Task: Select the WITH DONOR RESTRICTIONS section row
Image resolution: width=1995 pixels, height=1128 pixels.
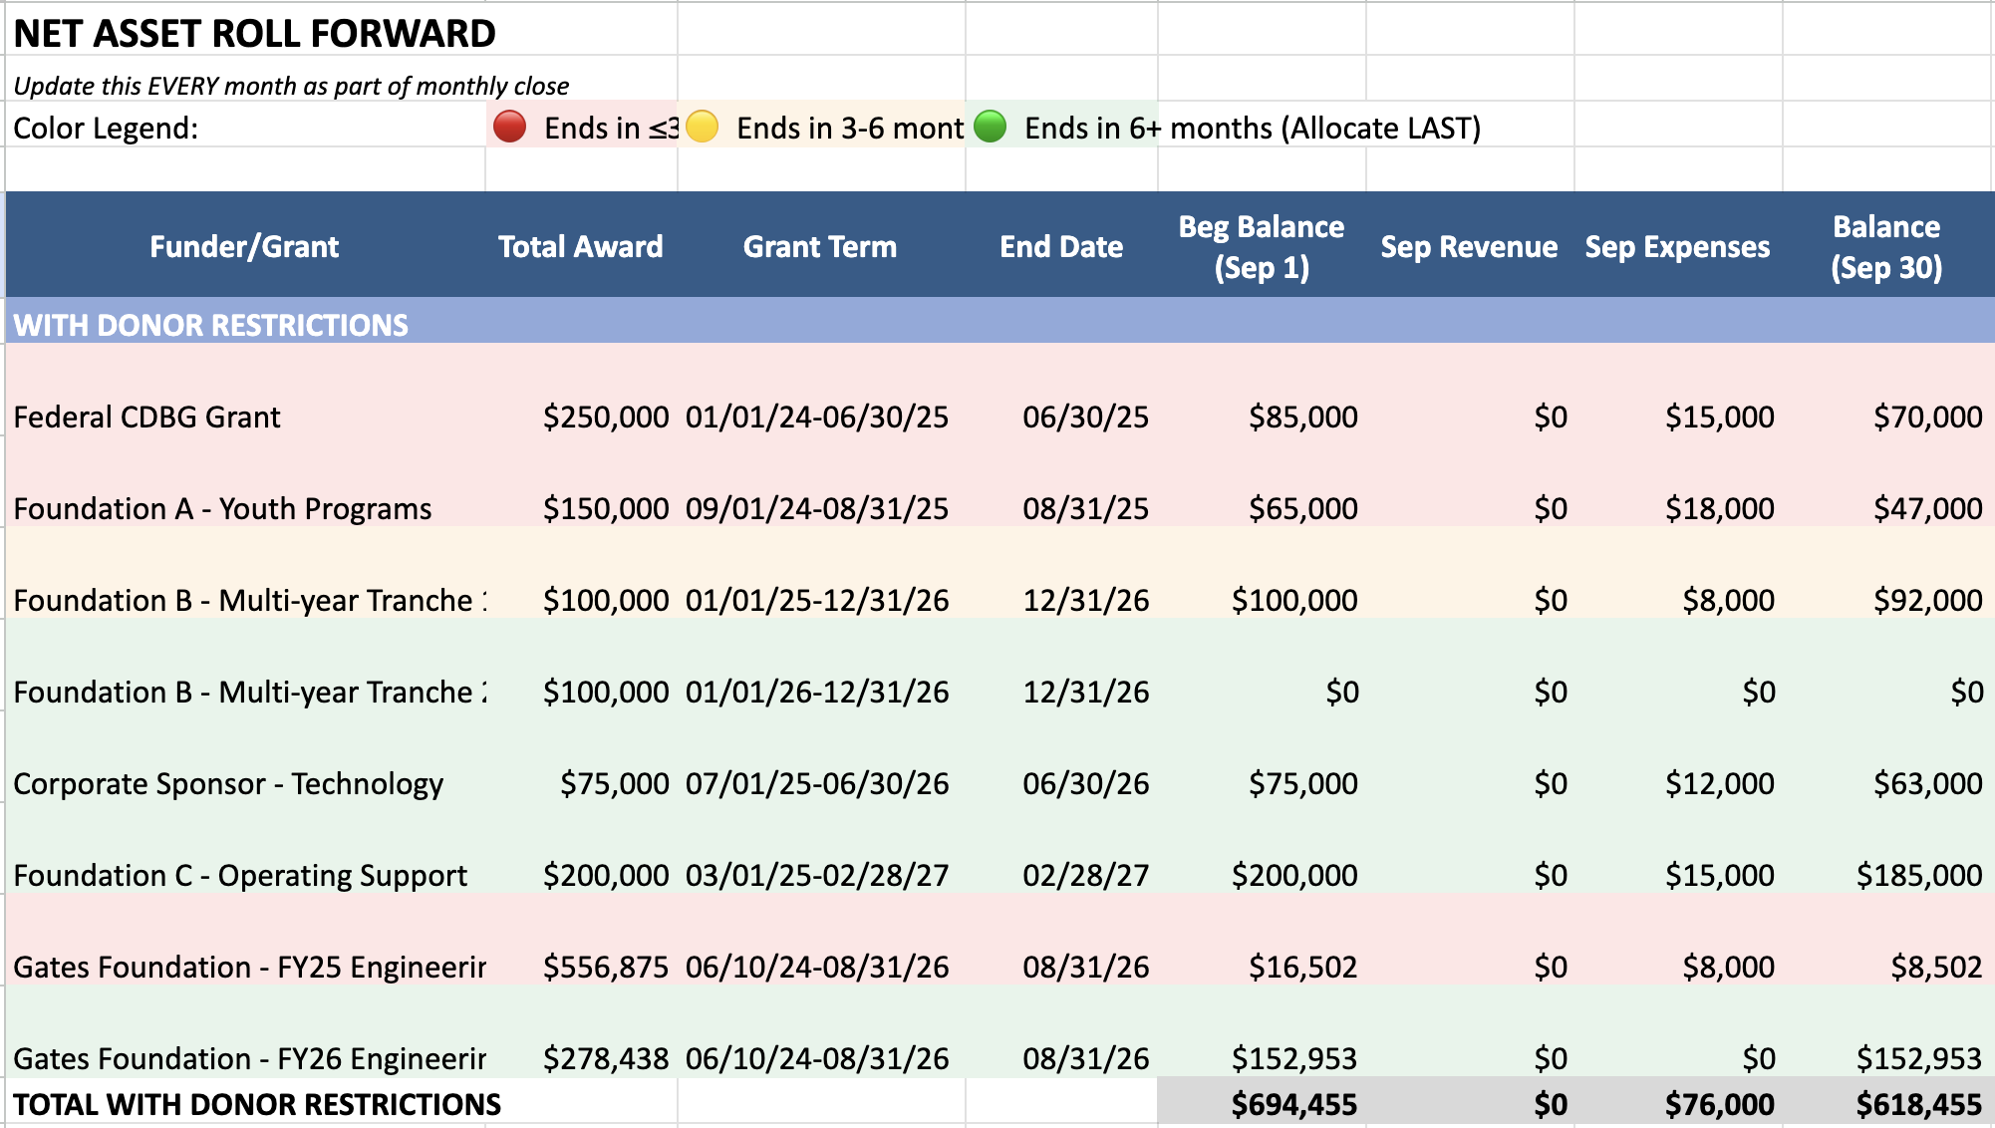Action: [x=211, y=325]
